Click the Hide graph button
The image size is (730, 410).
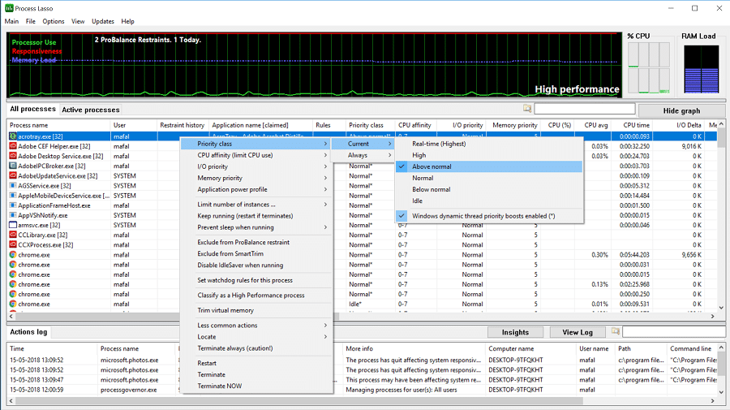[x=681, y=111]
